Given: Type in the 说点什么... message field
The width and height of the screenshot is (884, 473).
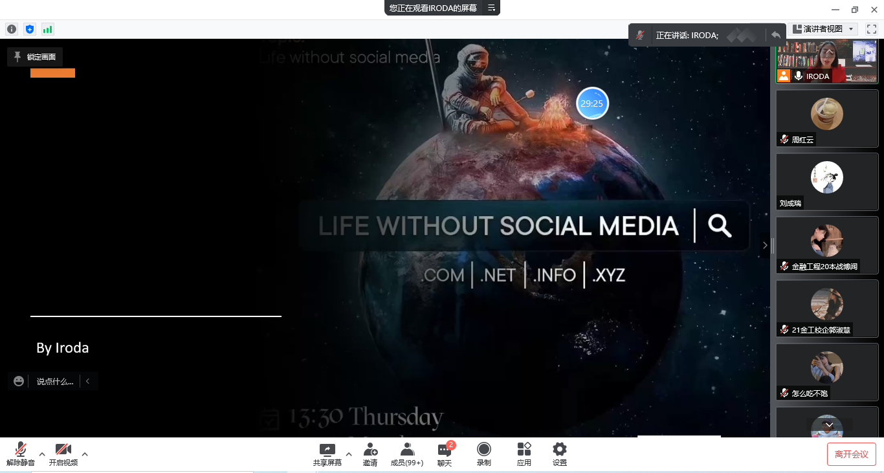Looking at the screenshot, I should click(55, 381).
